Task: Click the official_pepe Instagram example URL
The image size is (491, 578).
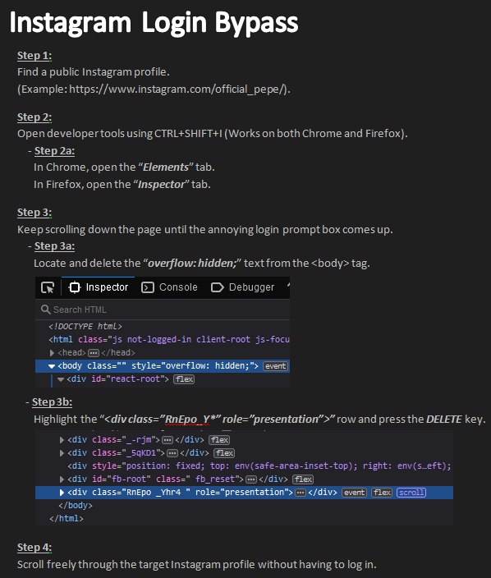Action: 178,89
